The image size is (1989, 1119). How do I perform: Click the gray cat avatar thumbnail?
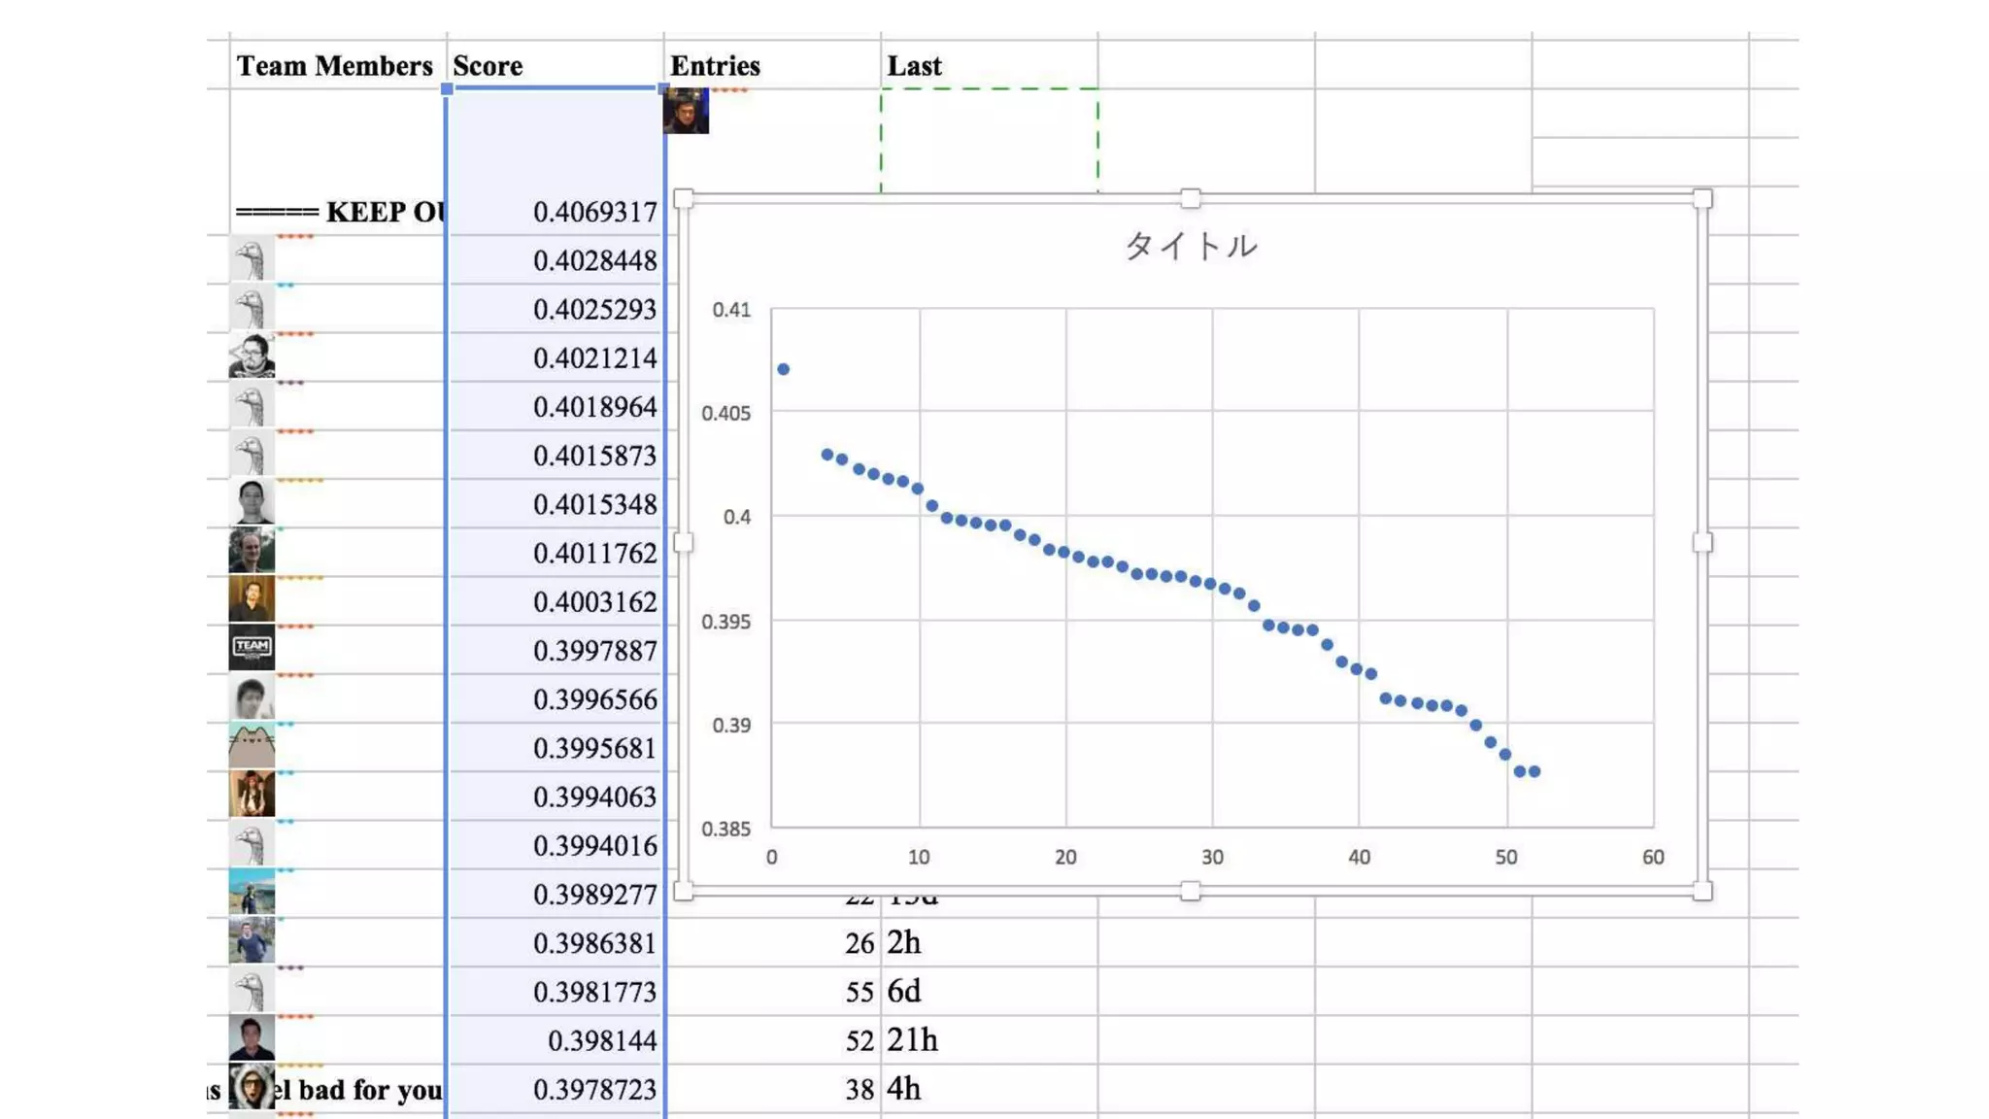click(x=252, y=746)
